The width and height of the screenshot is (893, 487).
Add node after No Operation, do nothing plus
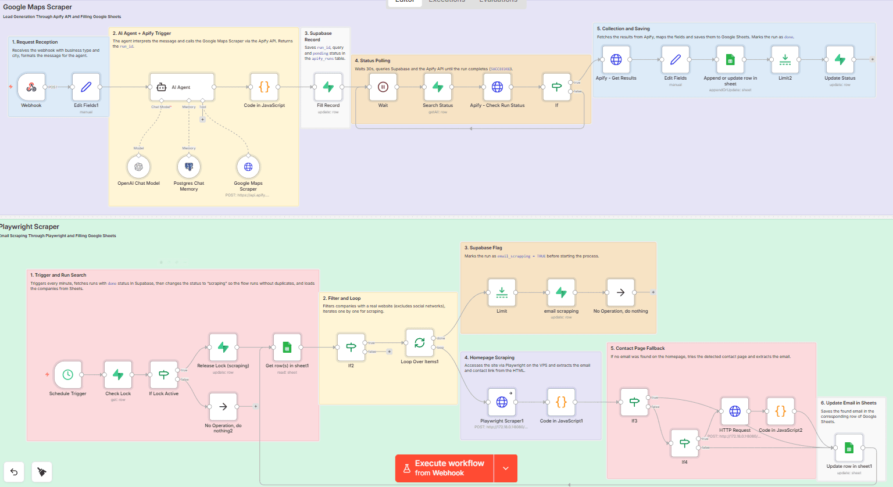[653, 292]
